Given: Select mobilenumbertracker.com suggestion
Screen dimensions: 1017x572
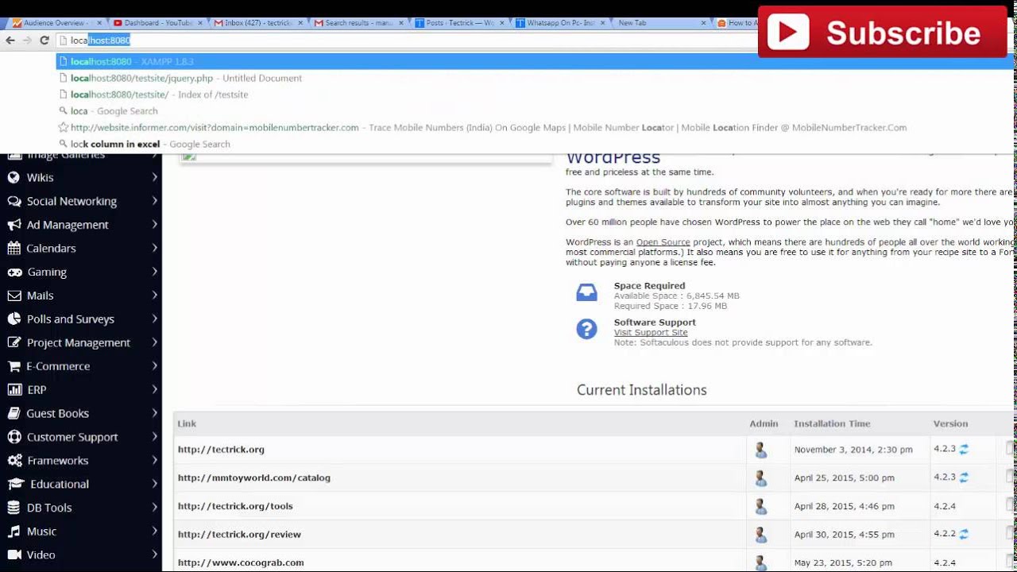Looking at the screenshot, I should 535,127.
